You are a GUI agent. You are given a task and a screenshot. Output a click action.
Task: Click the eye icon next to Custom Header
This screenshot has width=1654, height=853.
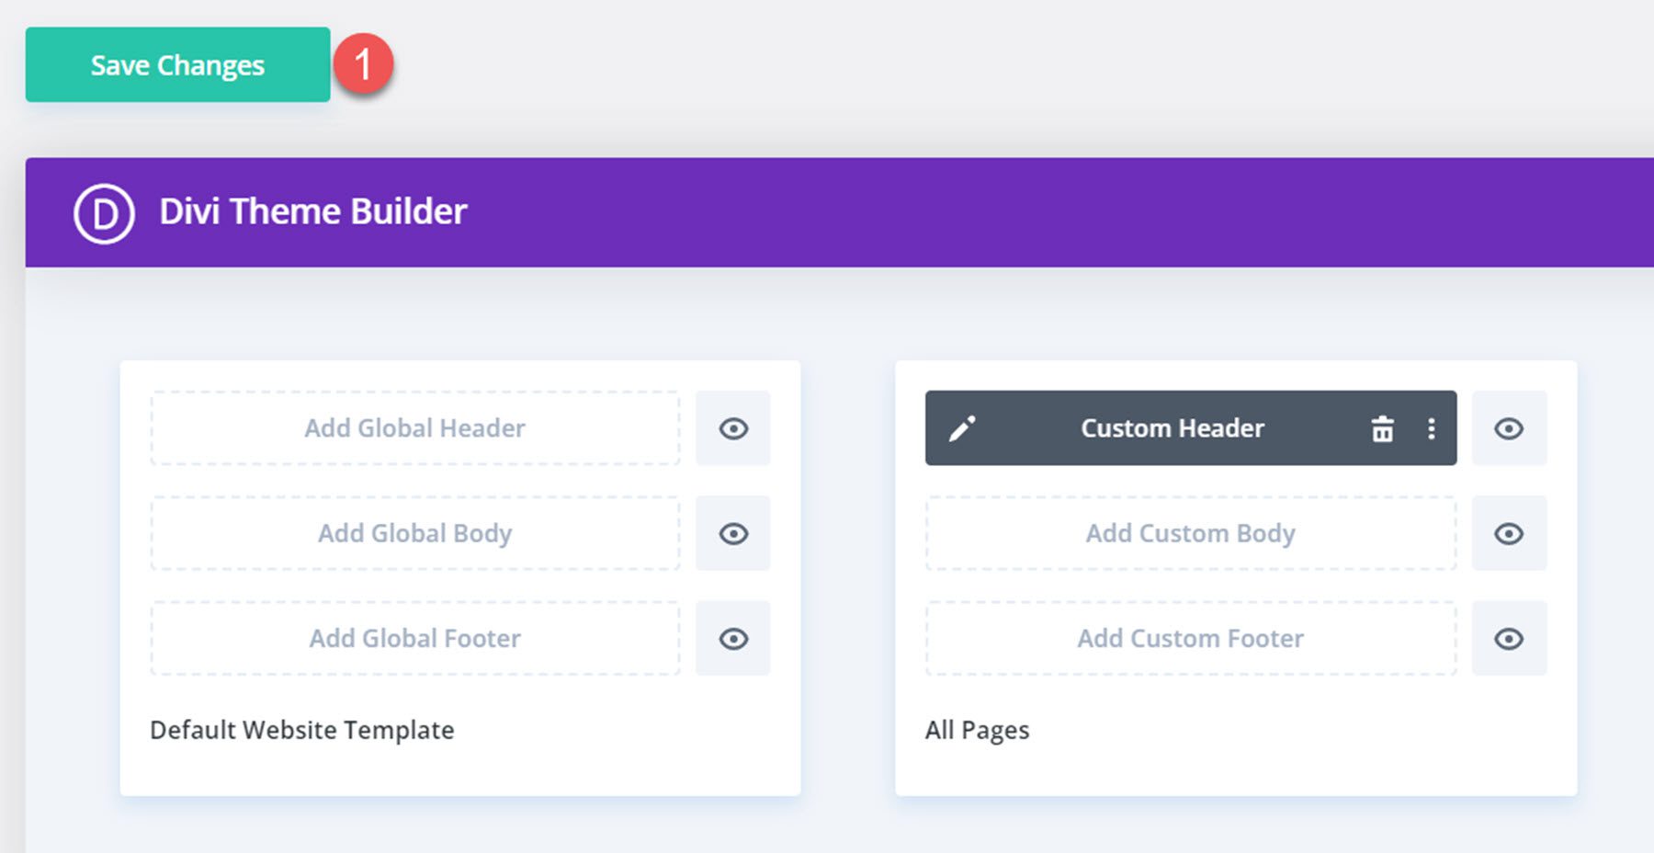1509,427
